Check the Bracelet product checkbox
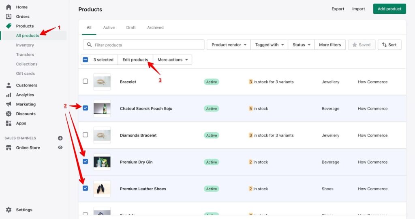The image size is (415, 219). point(85,81)
